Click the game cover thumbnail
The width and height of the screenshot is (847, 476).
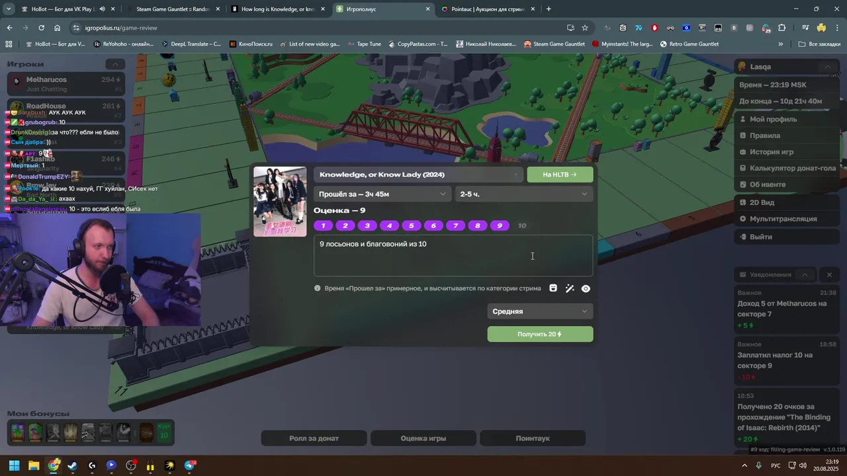(x=280, y=202)
